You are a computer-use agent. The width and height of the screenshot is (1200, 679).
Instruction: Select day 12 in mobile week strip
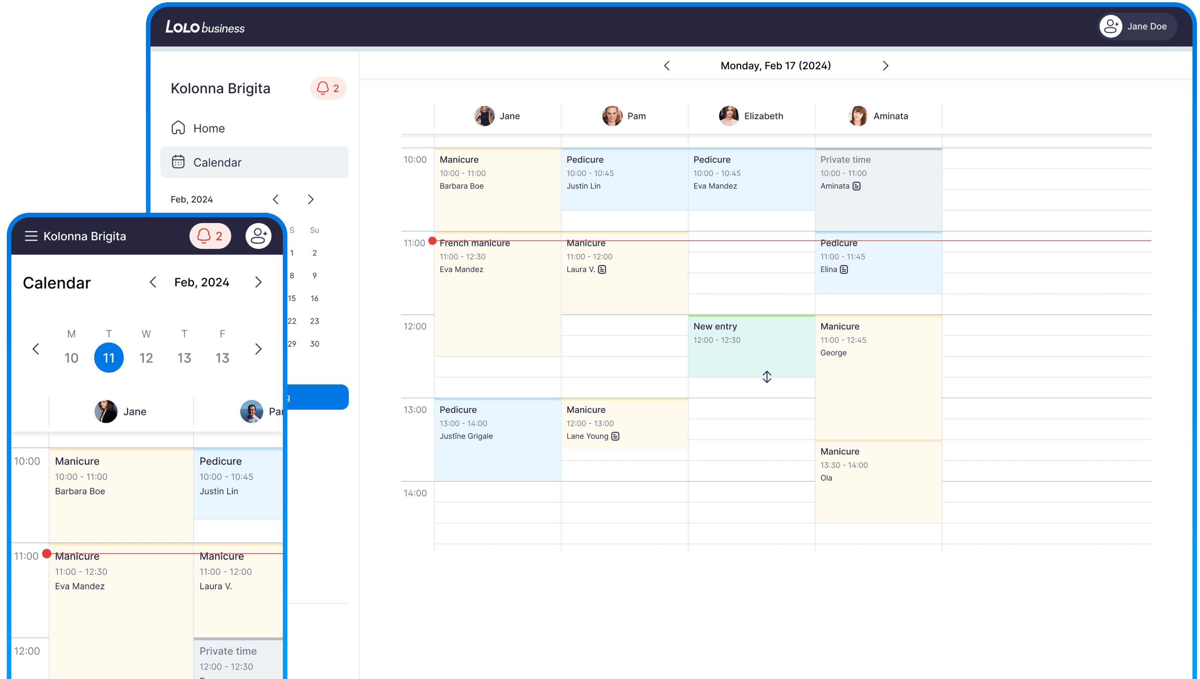[146, 358]
